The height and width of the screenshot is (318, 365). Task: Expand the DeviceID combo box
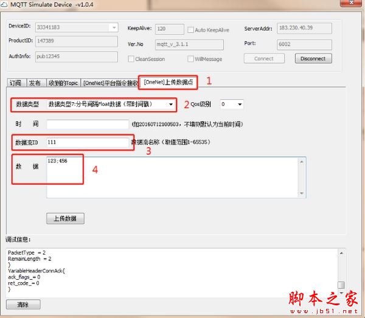114,27
